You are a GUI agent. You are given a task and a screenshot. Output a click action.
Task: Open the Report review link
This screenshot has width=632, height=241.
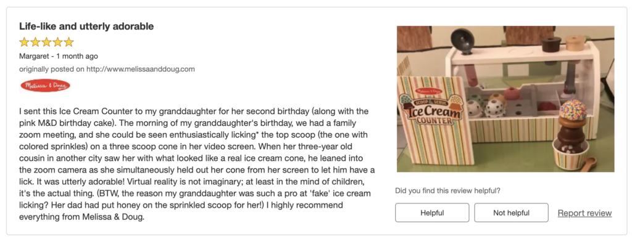(x=584, y=213)
